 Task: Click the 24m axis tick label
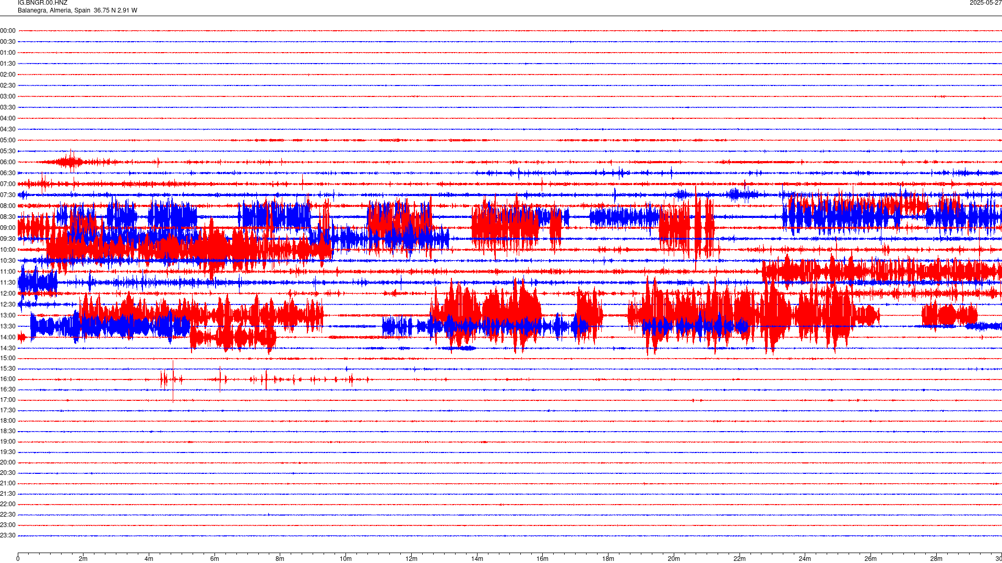coord(805,559)
